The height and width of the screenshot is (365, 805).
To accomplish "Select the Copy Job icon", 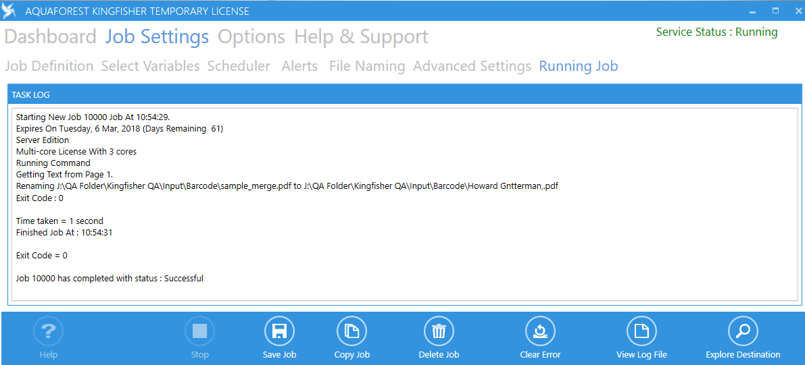I will 351,331.
